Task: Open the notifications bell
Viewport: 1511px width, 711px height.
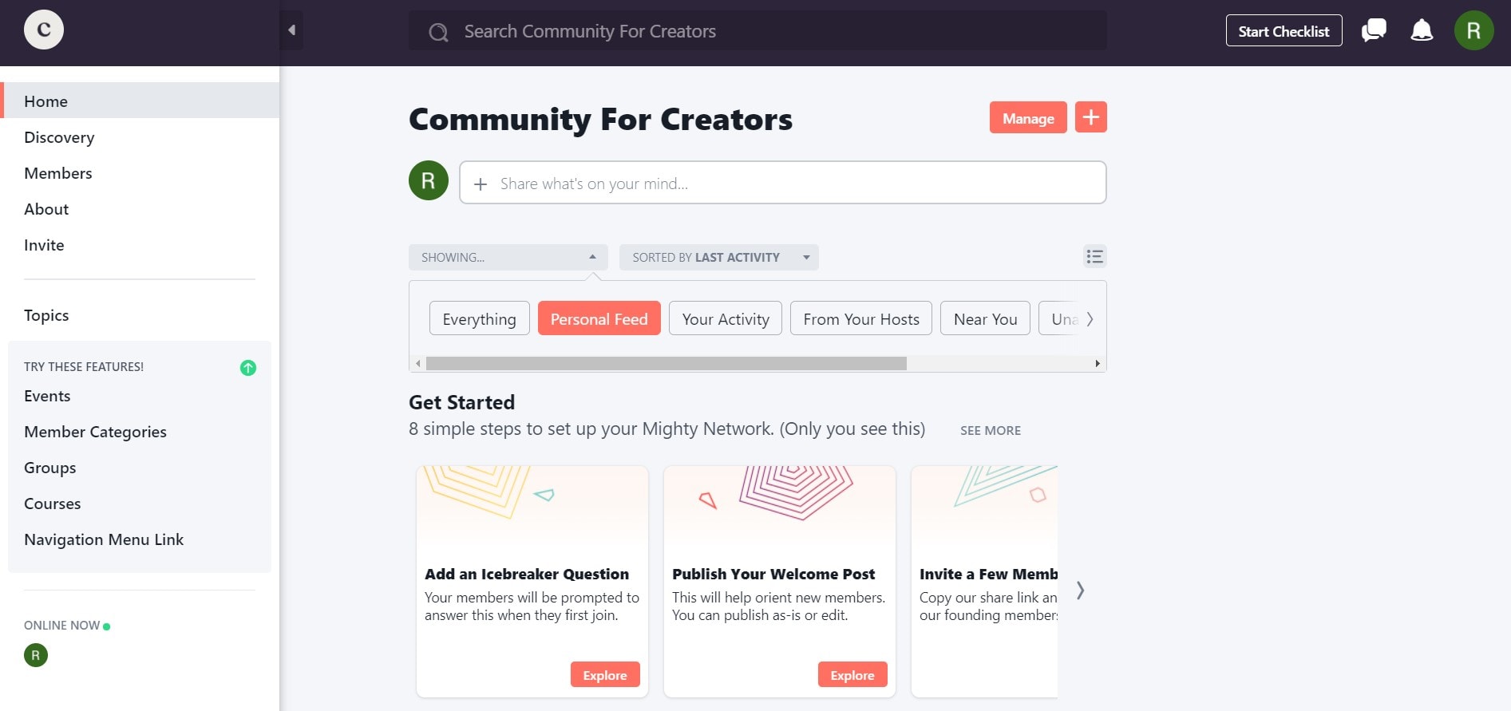Action: pos(1422,30)
